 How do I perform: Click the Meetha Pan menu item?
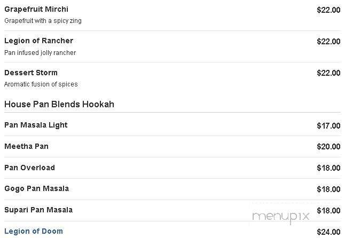click(26, 146)
